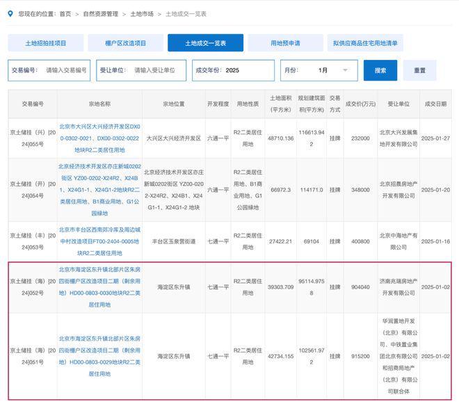Open the 棚户区改造项目 tab
The width and height of the screenshot is (459, 402).
coord(125,43)
